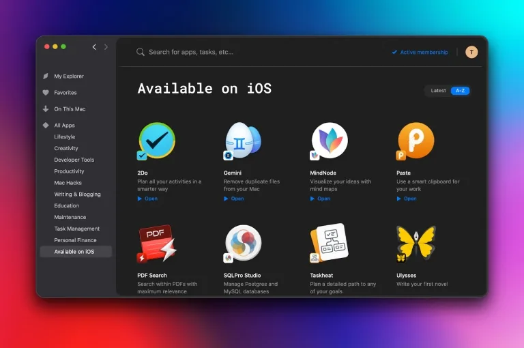The width and height of the screenshot is (524, 348).
Task: Click the PDF Search title
Action: (x=152, y=276)
